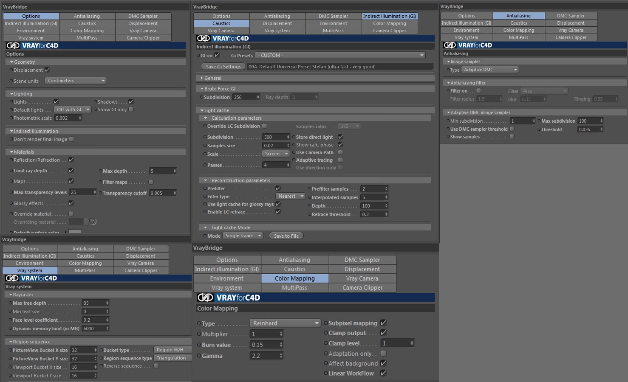628x382 pixels.
Task: Click the VRAYforC4D logo in the Indirect illumination panel
Action: pos(223,38)
